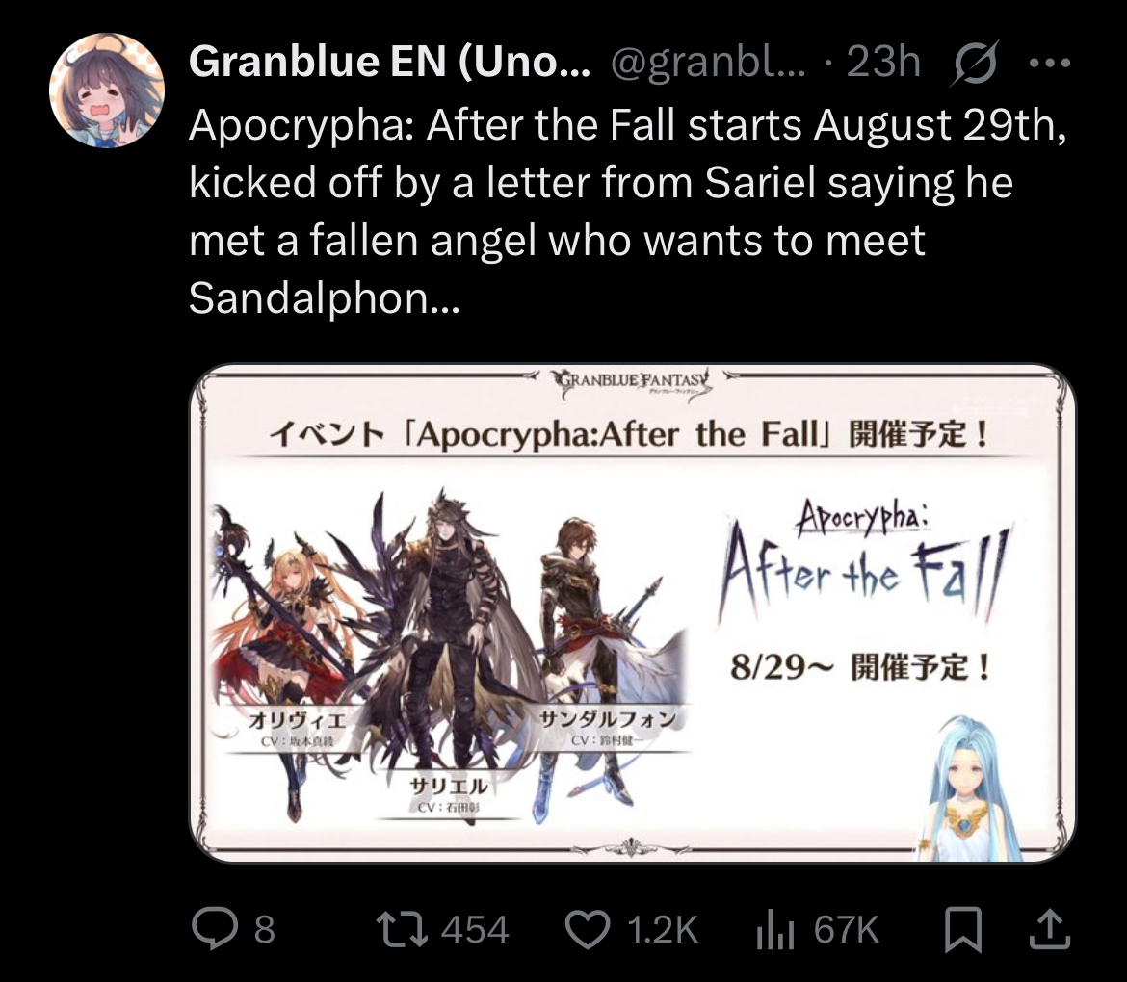The height and width of the screenshot is (982, 1127).
Task: Click the @granbl... handle link
Action: coord(709,63)
